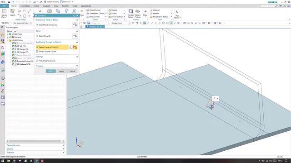The width and height of the screenshot is (291, 163).
Task: Click OK in the Unbend dialog
Action: click(50, 71)
